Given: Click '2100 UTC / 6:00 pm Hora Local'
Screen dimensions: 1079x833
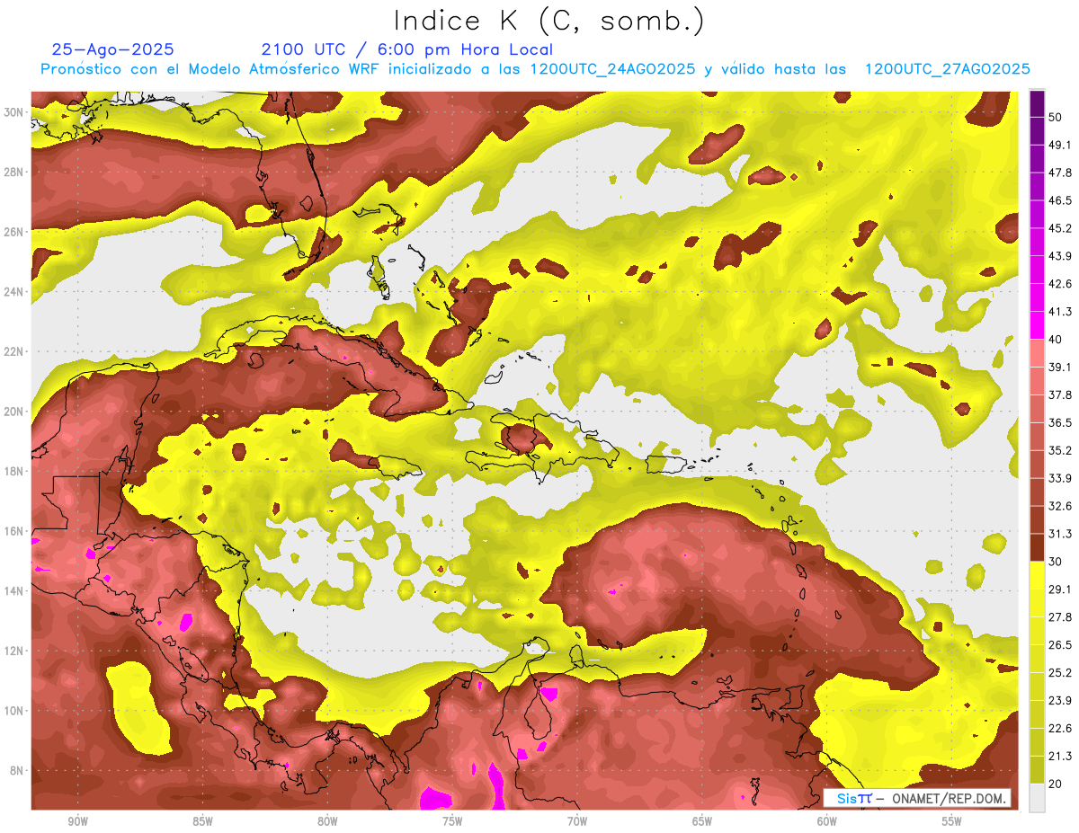Looking at the screenshot, I should [x=406, y=50].
